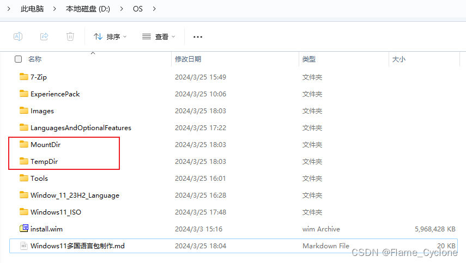
Task: Click 本地磁盘 (D:) in the breadcrumb
Action: pos(88,9)
